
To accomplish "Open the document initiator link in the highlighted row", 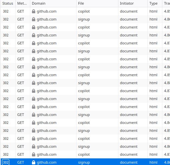I will (129, 162).
